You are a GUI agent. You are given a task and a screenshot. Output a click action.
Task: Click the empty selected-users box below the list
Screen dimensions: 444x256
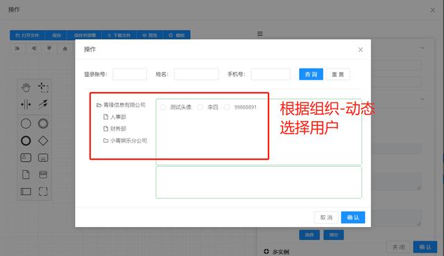click(259, 183)
